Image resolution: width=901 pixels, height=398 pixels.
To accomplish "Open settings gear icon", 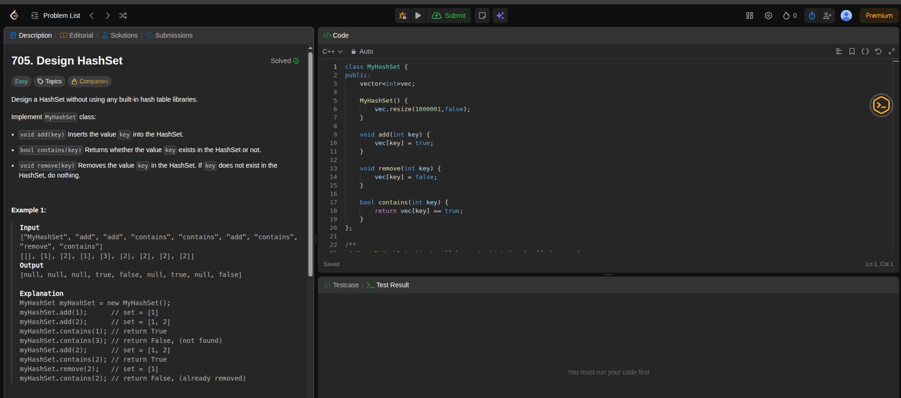I will [x=768, y=16].
